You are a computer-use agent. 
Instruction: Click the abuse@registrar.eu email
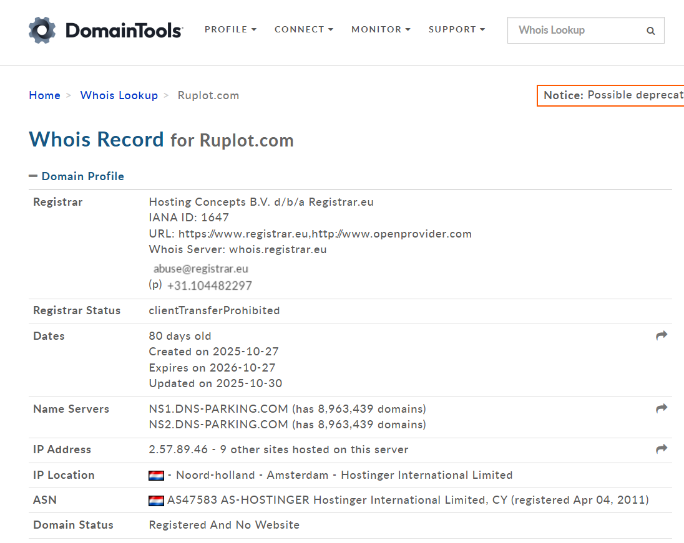click(x=200, y=269)
